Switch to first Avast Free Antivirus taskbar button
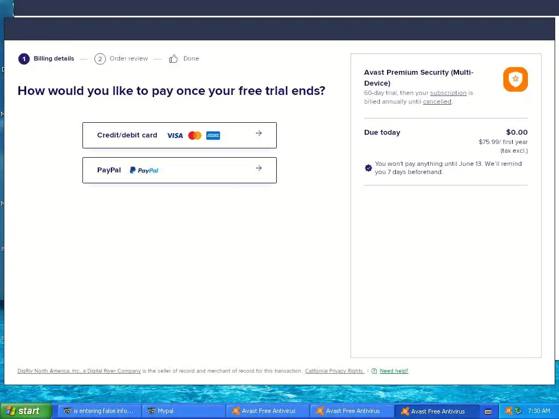 267,411
